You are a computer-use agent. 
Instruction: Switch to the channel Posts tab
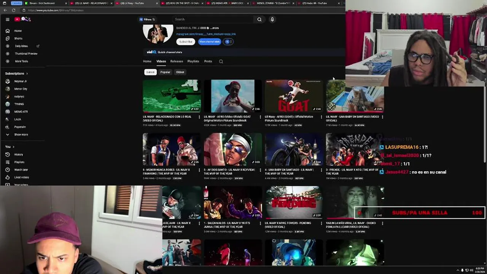coord(208,61)
